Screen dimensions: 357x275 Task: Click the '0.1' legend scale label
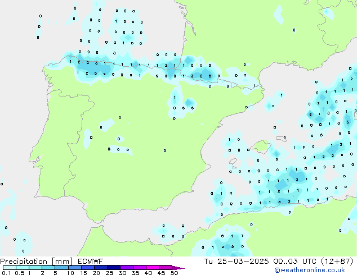[x=6, y=273]
